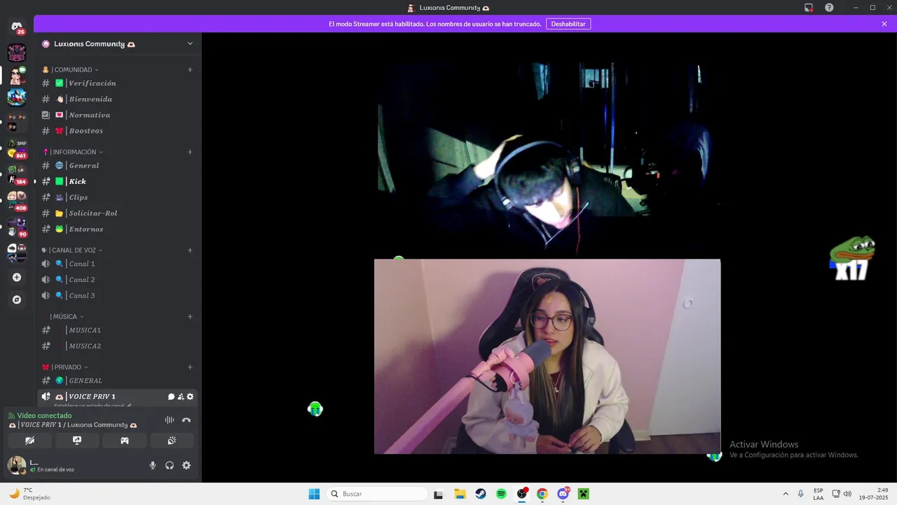Open noise suppression waveform icon

[170, 420]
